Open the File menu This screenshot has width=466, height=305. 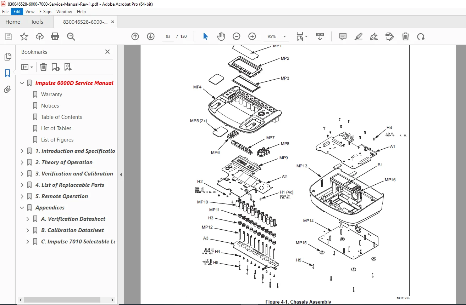click(5, 11)
